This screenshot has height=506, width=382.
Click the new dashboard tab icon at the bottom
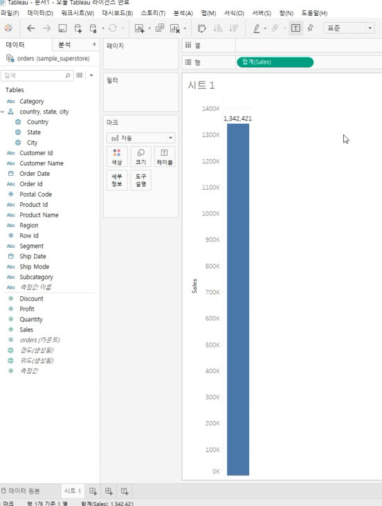(109, 491)
